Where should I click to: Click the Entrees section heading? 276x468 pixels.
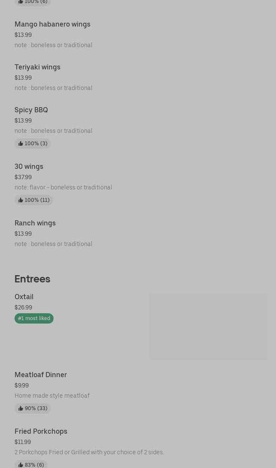pyautogui.click(x=33, y=279)
